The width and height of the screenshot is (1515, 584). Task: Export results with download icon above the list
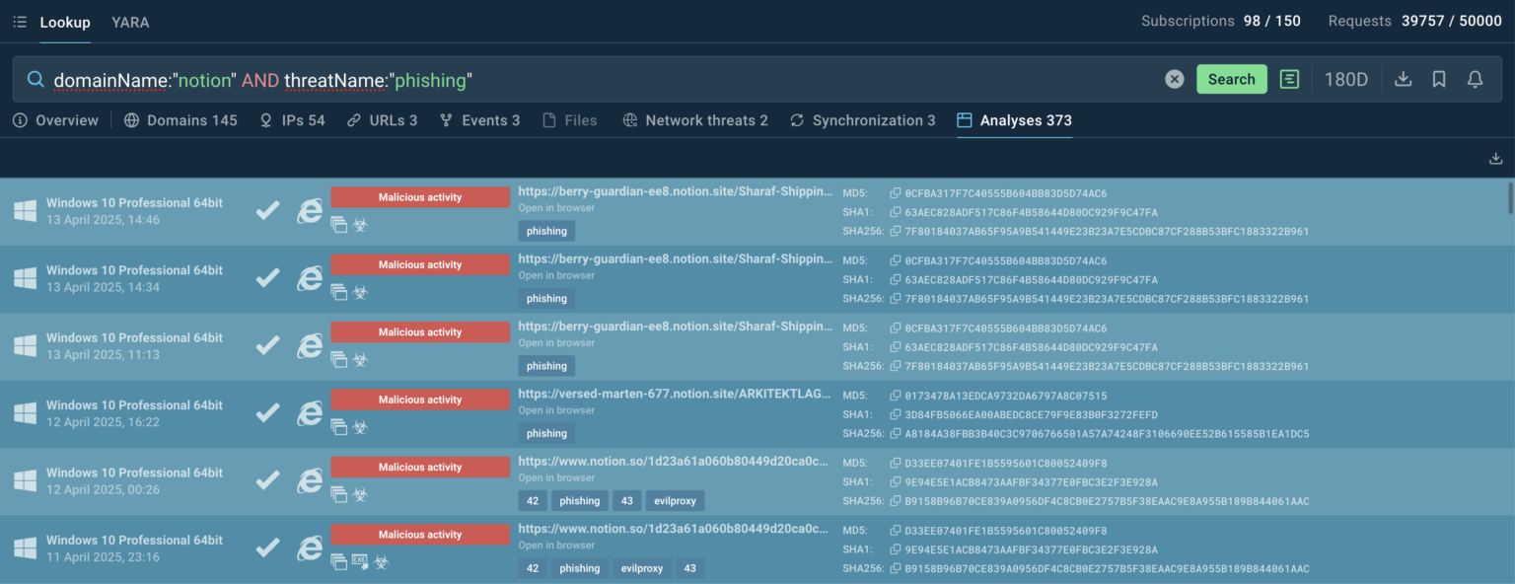pyautogui.click(x=1495, y=159)
